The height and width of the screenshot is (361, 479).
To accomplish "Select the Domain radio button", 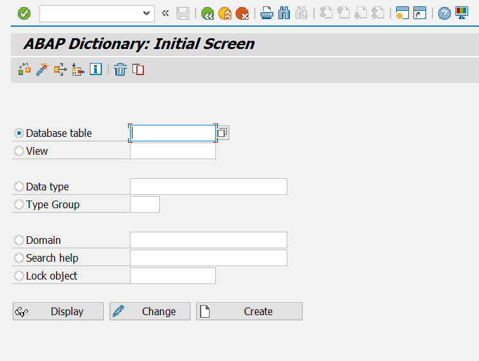I will [19, 240].
